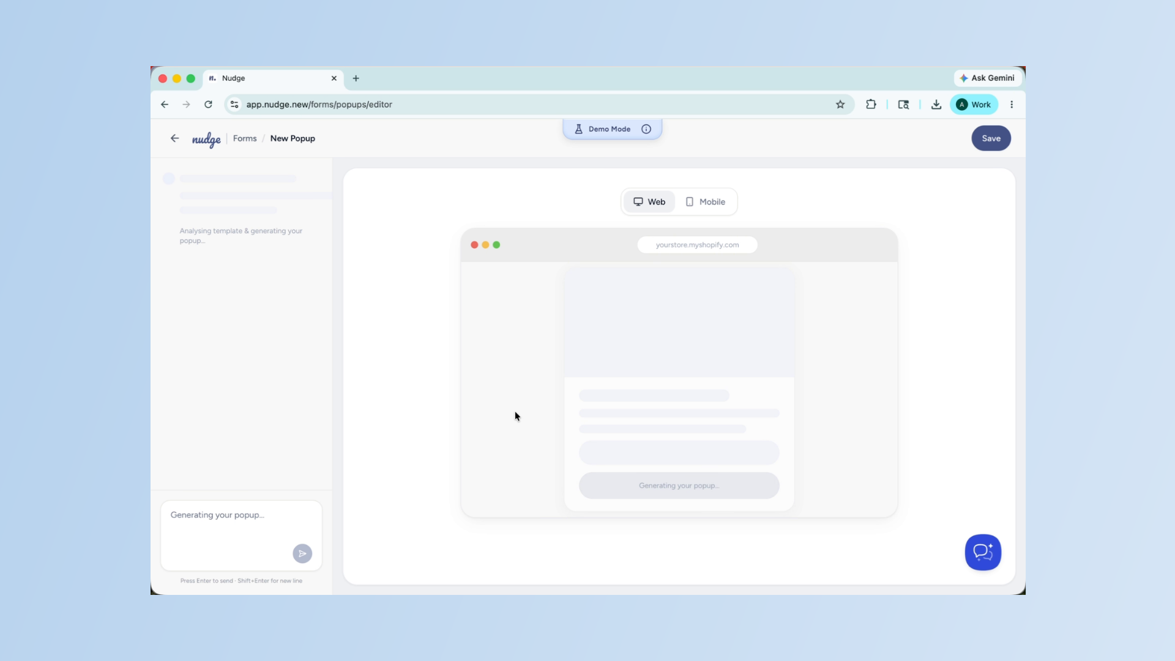Click the Generating your popup chat input

click(x=241, y=535)
